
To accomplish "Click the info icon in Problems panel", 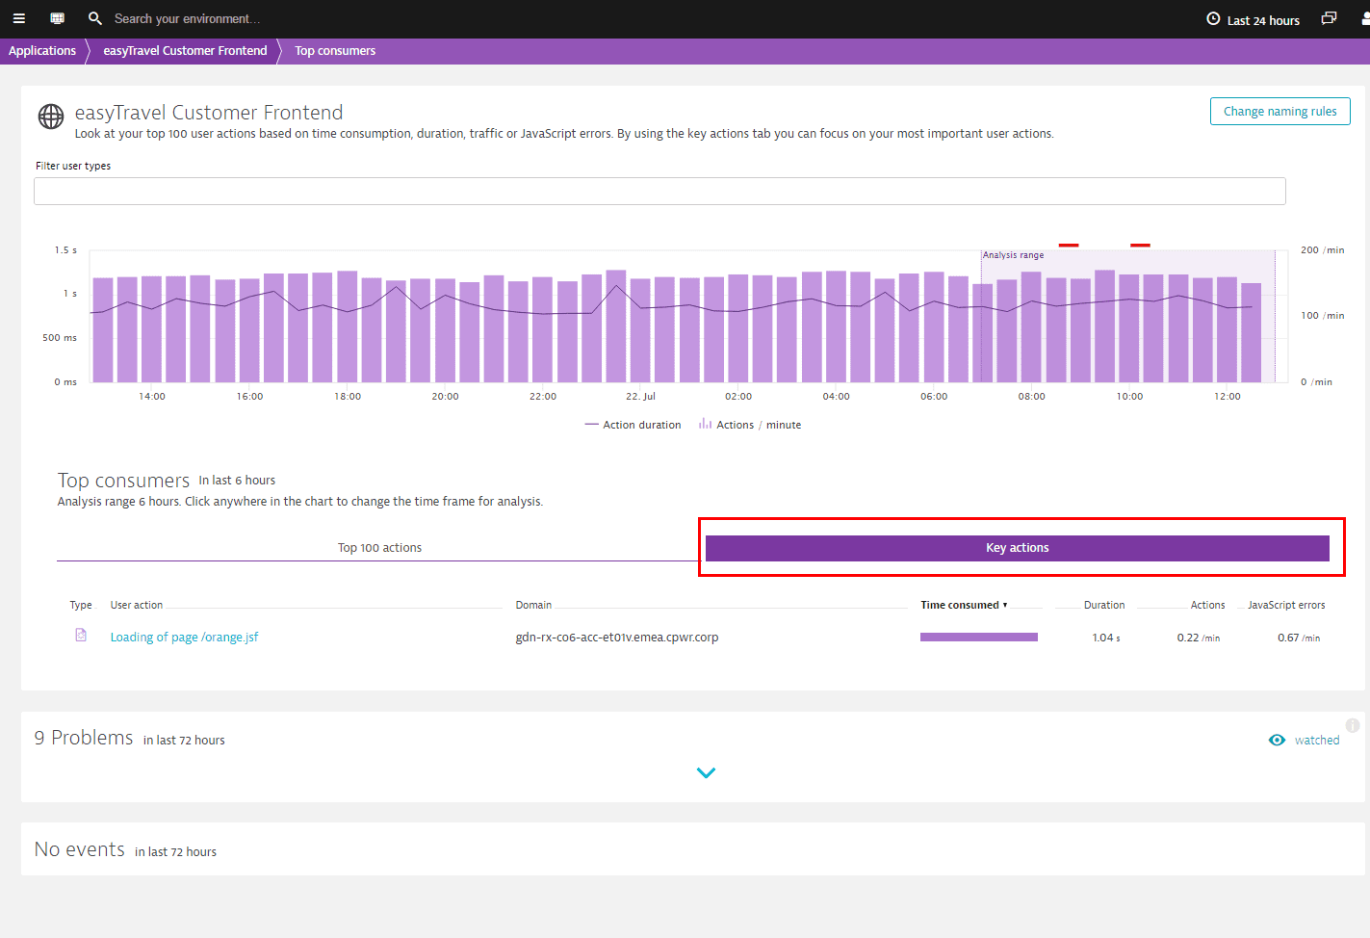I will point(1353,725).
